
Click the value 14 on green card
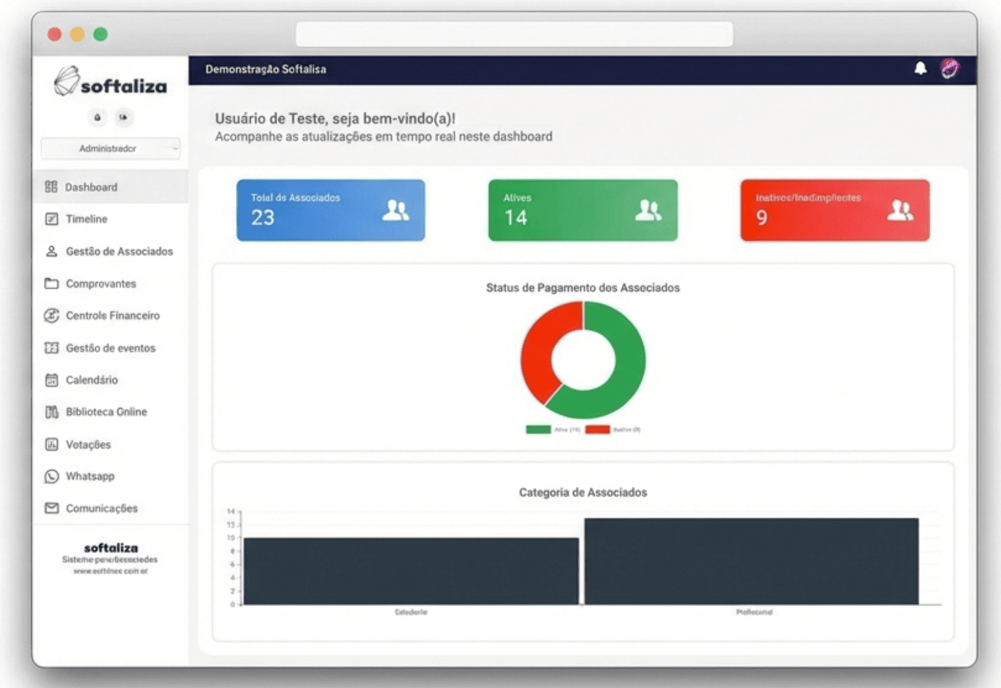point(515,217)
